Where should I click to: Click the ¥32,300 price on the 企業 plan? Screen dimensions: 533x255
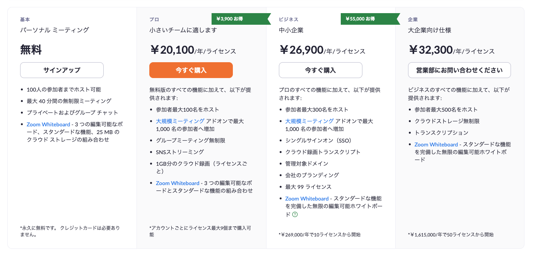click(432, 50)
